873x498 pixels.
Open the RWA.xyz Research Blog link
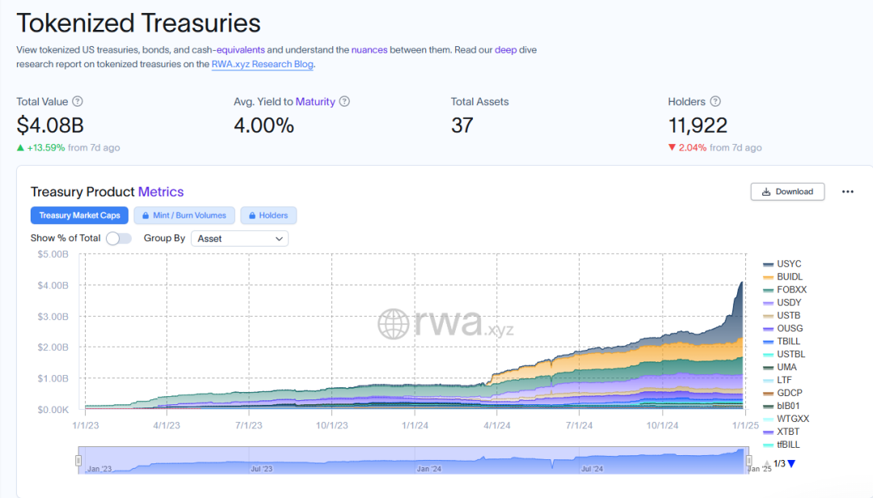pyautogui.click(x=262, y=64)
